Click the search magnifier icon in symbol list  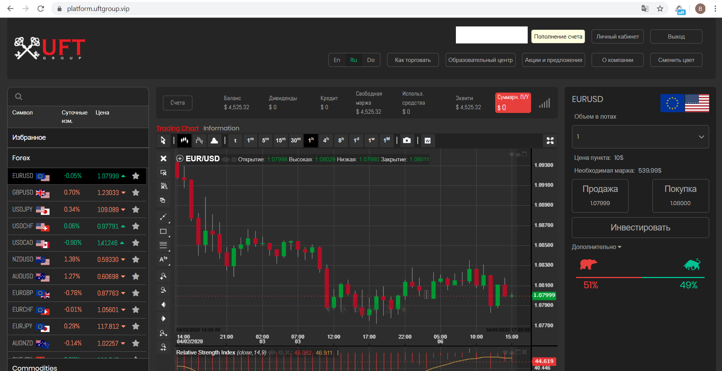coord(19,97)
